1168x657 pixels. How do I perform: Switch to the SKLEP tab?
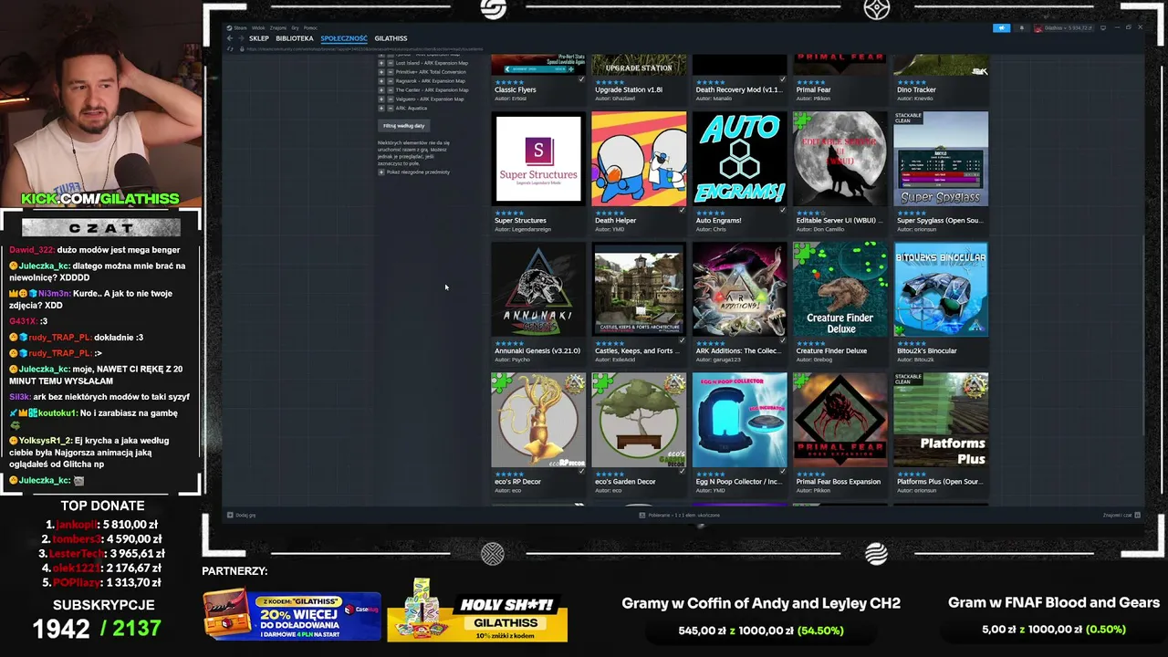tap(259, 38)
